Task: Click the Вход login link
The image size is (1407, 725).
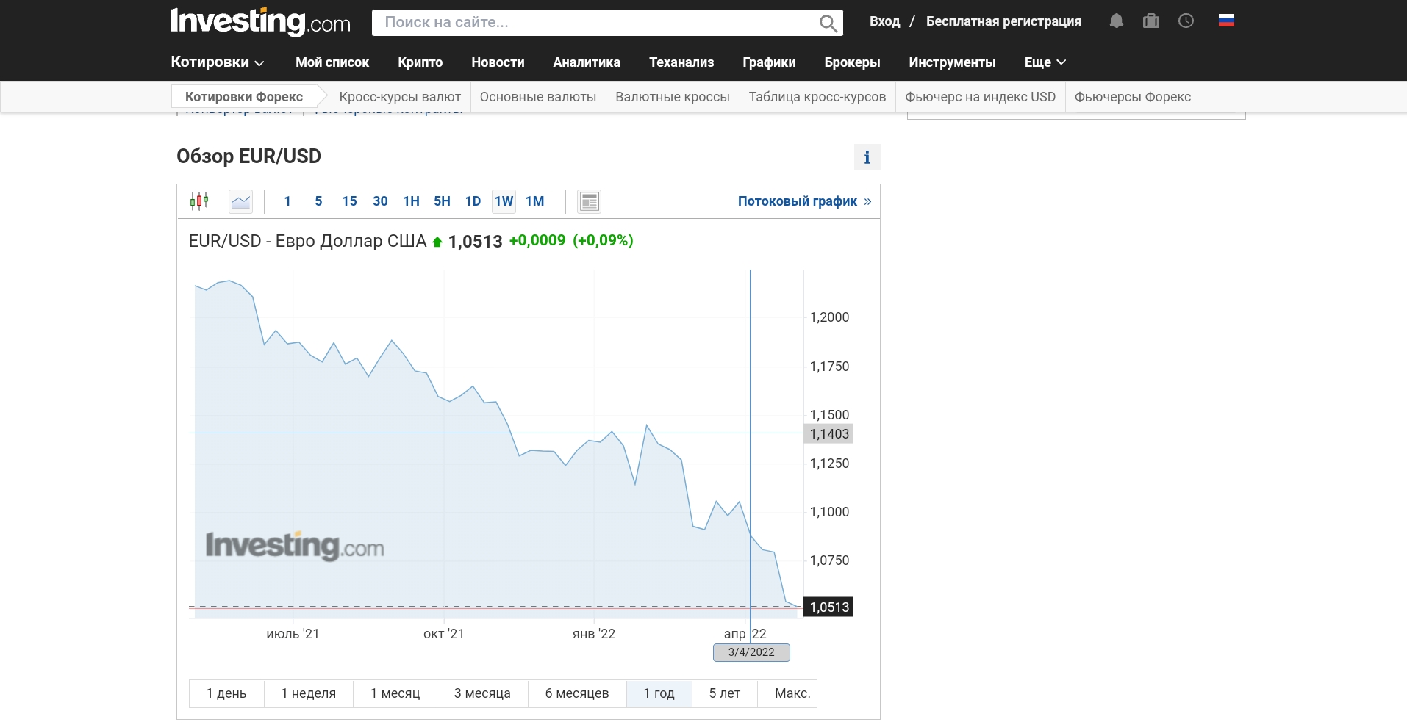Action: [x=884, y=21]
